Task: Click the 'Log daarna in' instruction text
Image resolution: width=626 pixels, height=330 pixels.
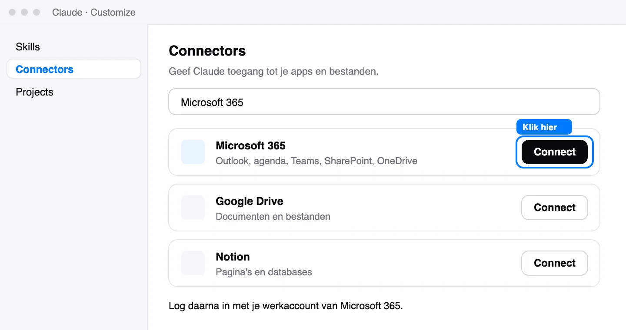Action: click(286, 306)
